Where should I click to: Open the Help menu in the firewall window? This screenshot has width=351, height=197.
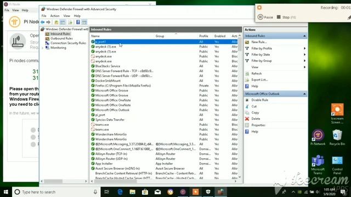77,16
